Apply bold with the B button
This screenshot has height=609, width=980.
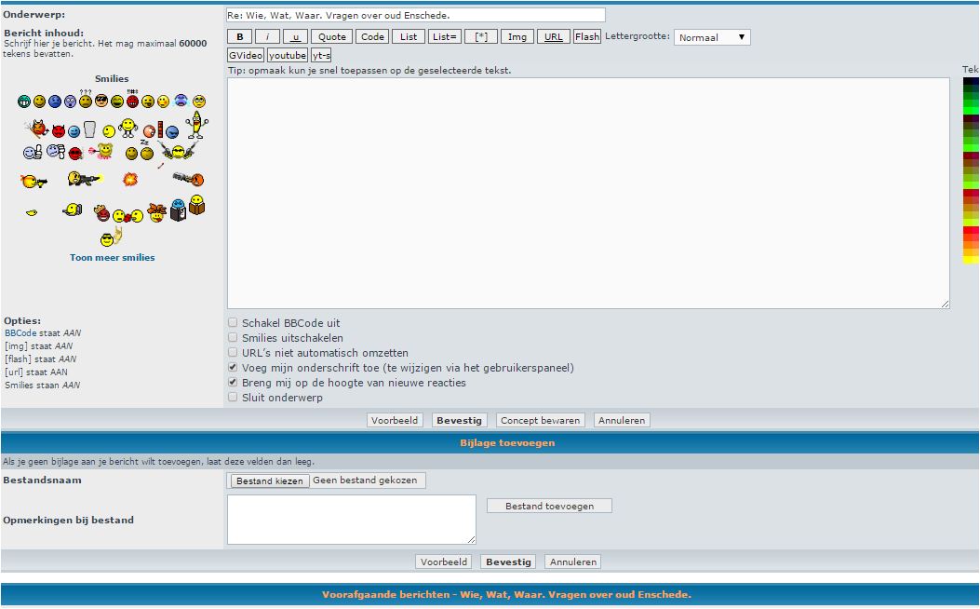[x=240, y=37]
